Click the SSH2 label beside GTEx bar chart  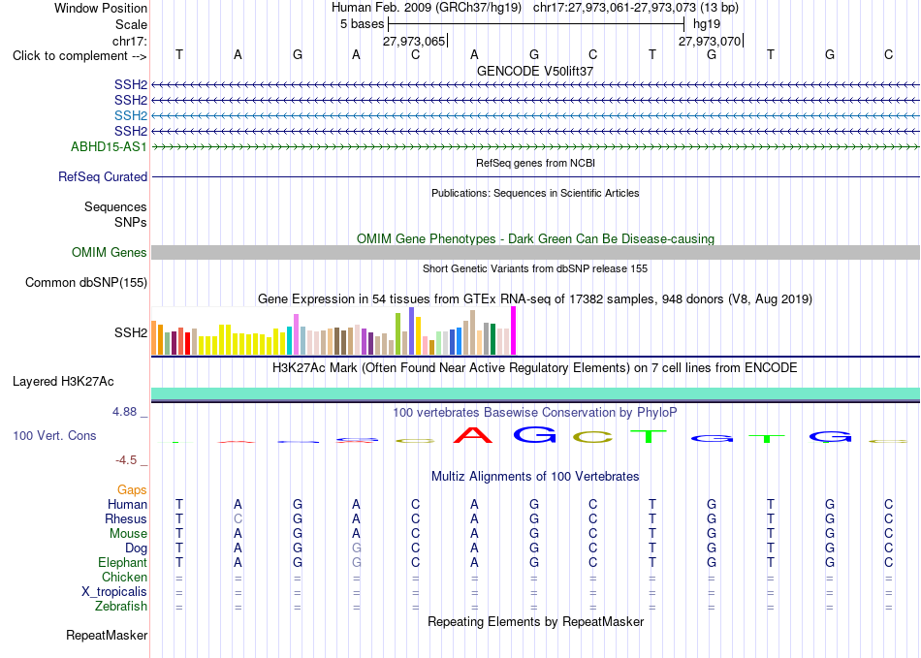click(131, 332)
